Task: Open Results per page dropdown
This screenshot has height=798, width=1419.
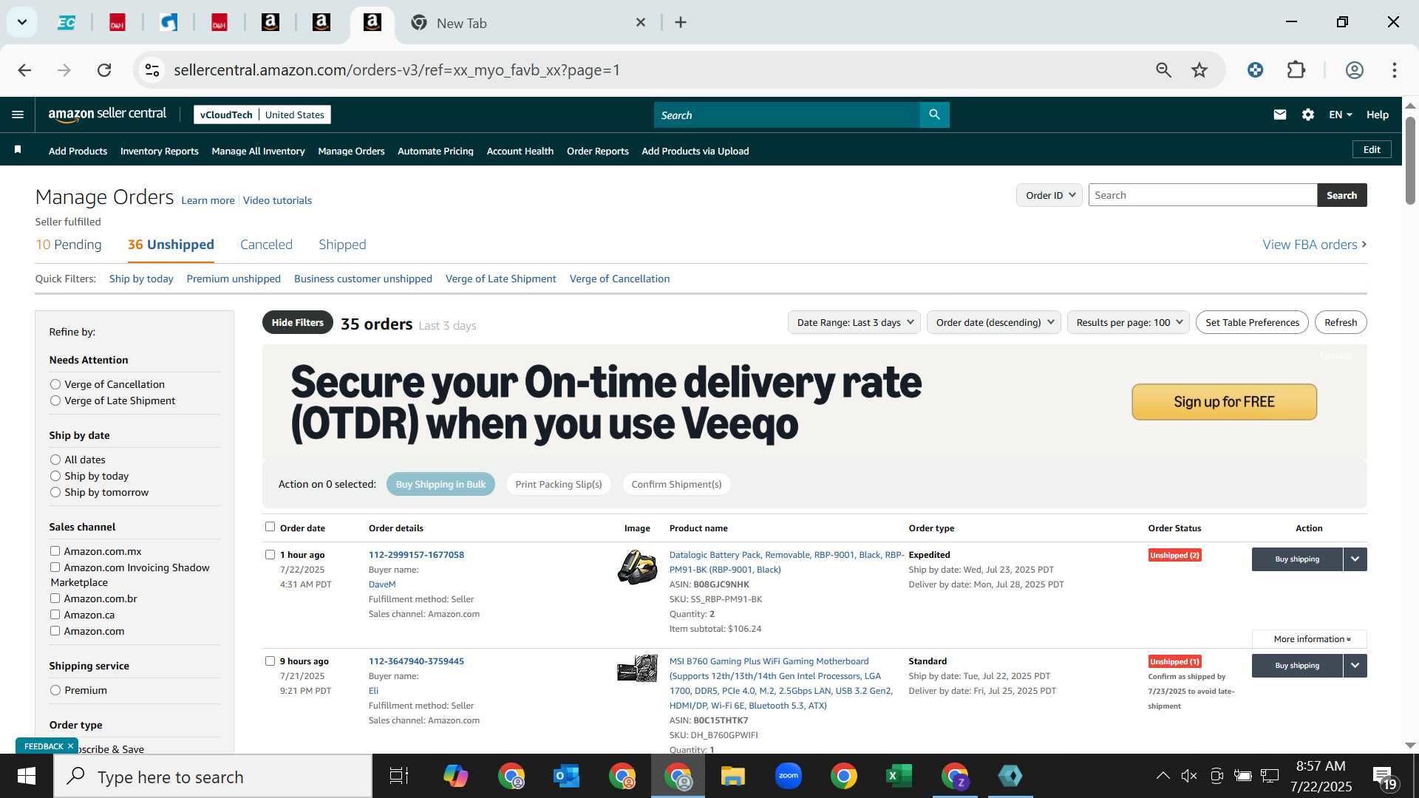Action: point(1128,322)
